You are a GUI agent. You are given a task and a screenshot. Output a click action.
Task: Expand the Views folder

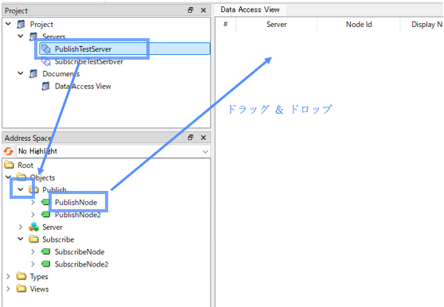[x=8, y=289]
